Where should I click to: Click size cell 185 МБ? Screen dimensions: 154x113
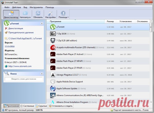click(x=110, y=82)
